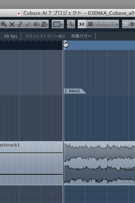Select the Zoom magnifier tool

[x=3, y=24]
